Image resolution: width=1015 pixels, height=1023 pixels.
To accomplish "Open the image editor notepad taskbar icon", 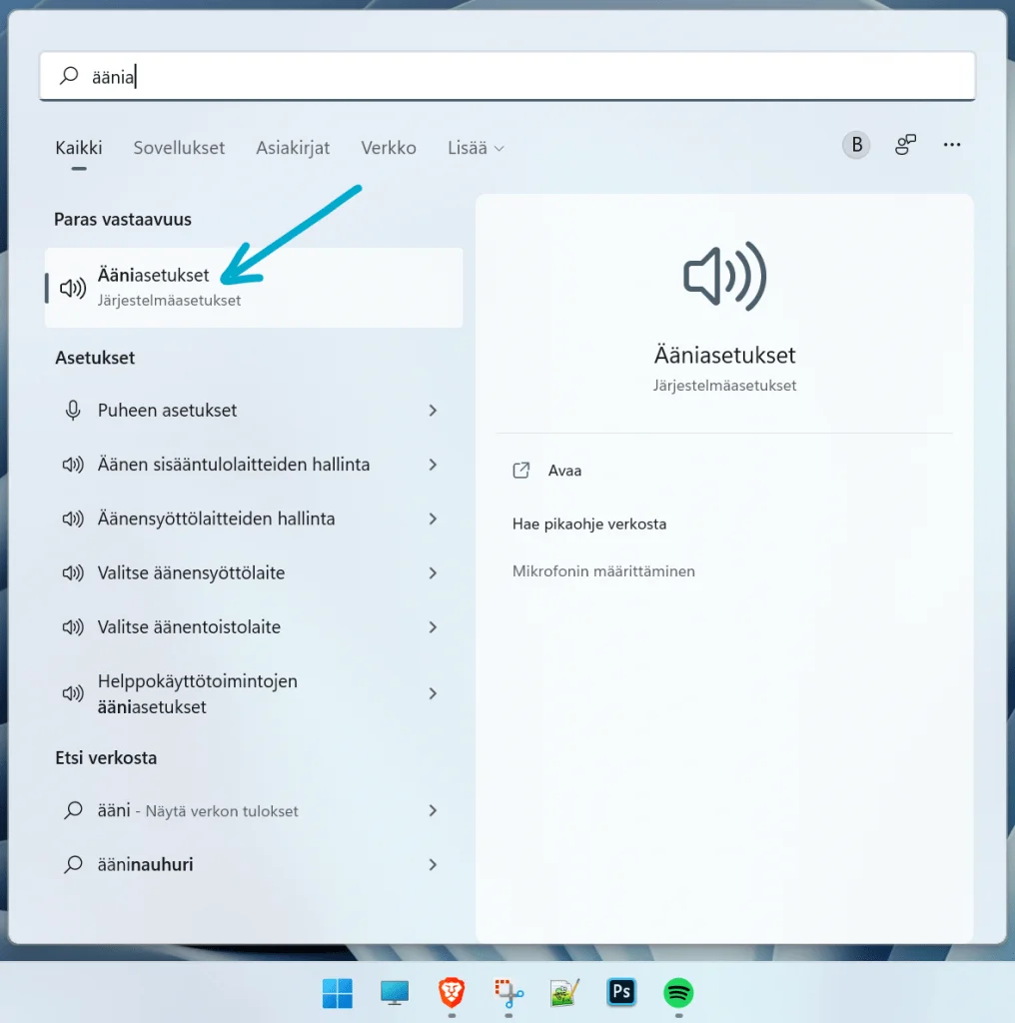I will [564, 993].
